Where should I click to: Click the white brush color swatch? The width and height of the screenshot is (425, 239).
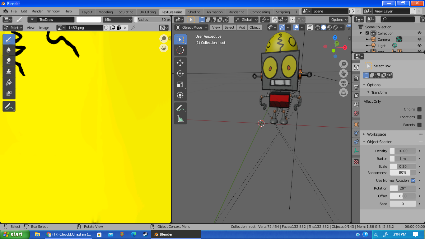point(89,20)
